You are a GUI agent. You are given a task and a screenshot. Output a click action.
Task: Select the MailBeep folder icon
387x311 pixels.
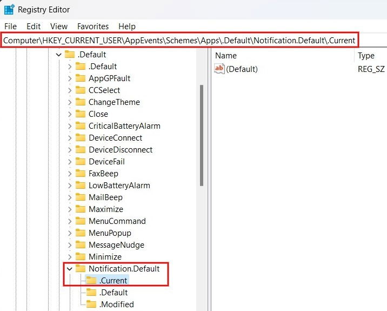[x=81, y=197]
